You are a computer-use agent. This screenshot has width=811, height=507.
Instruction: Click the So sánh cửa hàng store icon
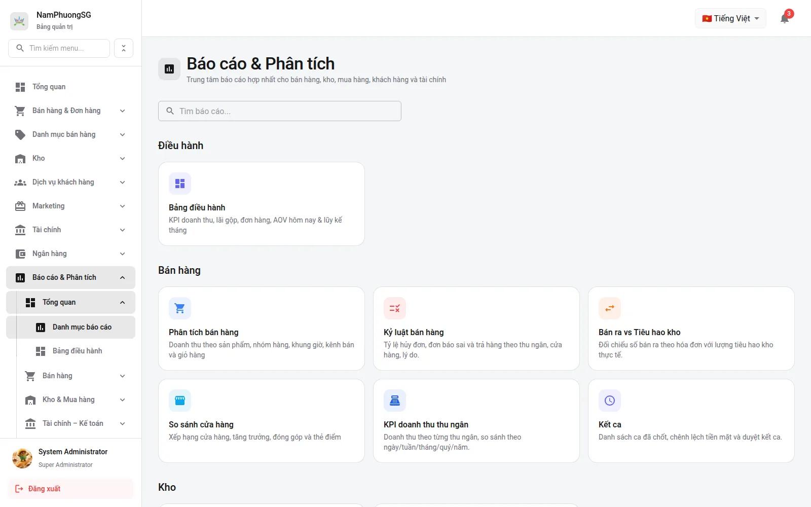(180, 401)
